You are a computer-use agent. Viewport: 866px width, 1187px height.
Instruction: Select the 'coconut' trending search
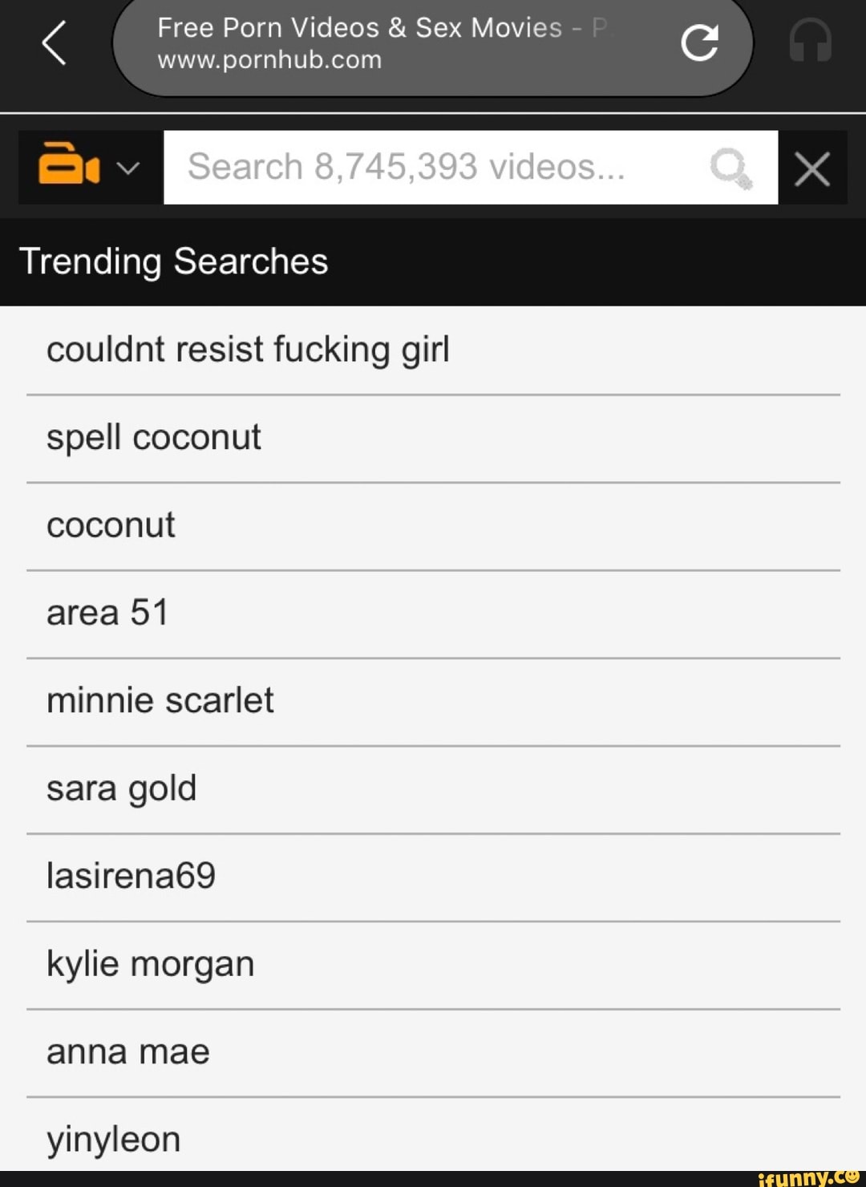click(111, 526)
